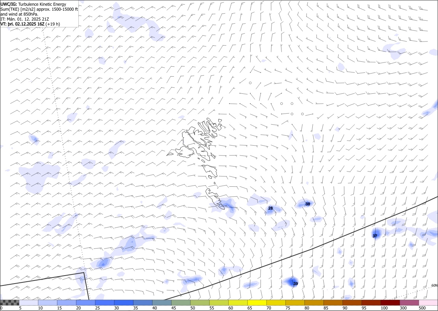Click the 'and wind at 850hPa.' text
The image size is (438, 311).
(19, 14)
